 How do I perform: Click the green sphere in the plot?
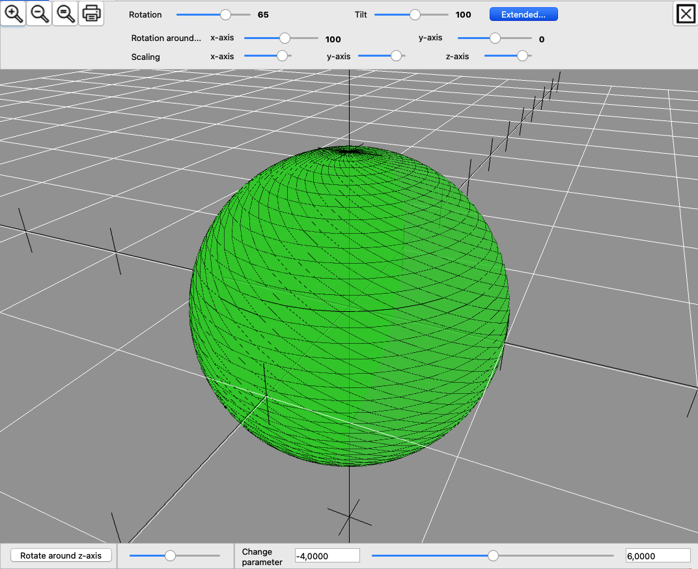pyautogui.click(x=350, y=306)
